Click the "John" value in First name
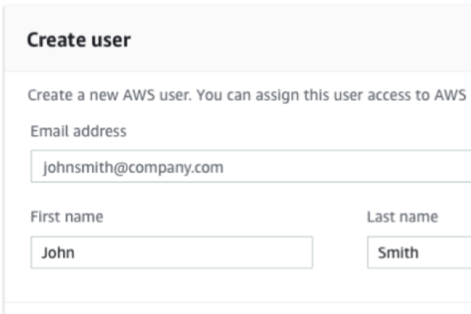The width and height of the screenshot is (471, 314). tap(58, 253)
